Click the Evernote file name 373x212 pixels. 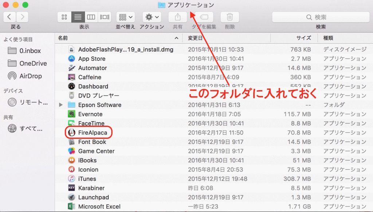(x=90, y=114)
